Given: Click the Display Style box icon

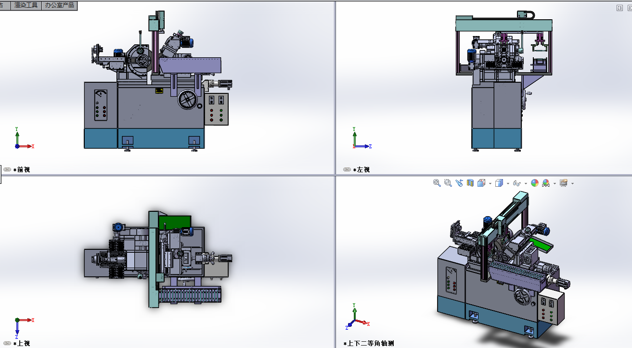Looking at the screenshot, I should pyautogui.click(x=499, y=183).
